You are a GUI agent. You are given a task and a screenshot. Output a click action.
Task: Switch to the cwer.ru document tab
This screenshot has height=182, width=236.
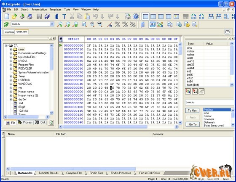tap(9, 32)
